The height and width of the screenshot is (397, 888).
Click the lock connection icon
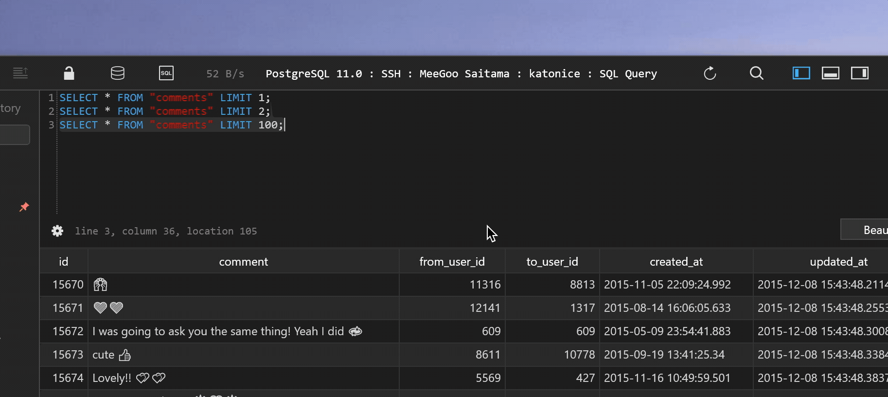(69, 73)
